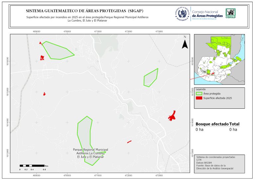Click the red burned patch near 1615000 on the west
This screenshot has height=180, width=255.
(44, 94)
